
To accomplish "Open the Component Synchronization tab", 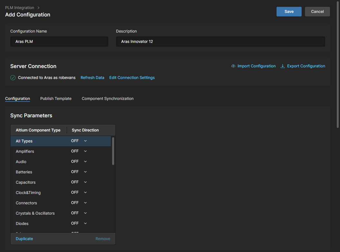I will click(x=107, y=99).
